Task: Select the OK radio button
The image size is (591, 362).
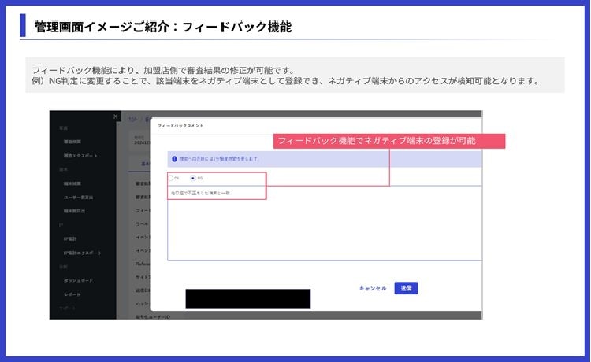Action: click(x=170, y=178)
